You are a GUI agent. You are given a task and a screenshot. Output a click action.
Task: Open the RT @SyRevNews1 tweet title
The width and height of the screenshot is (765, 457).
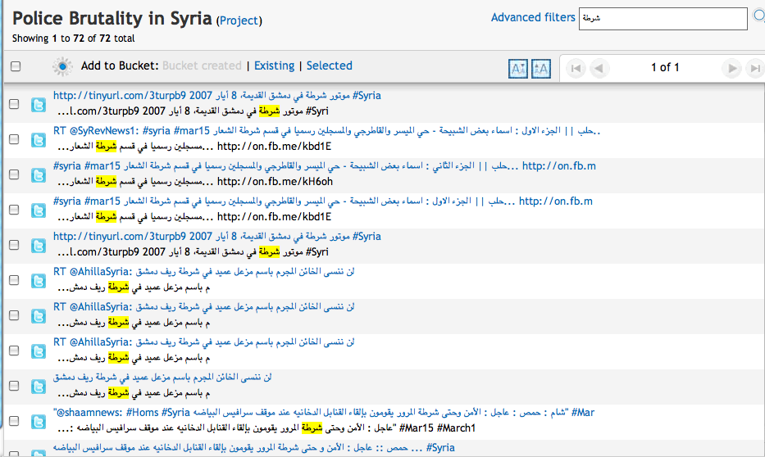(x=326, y=130)
